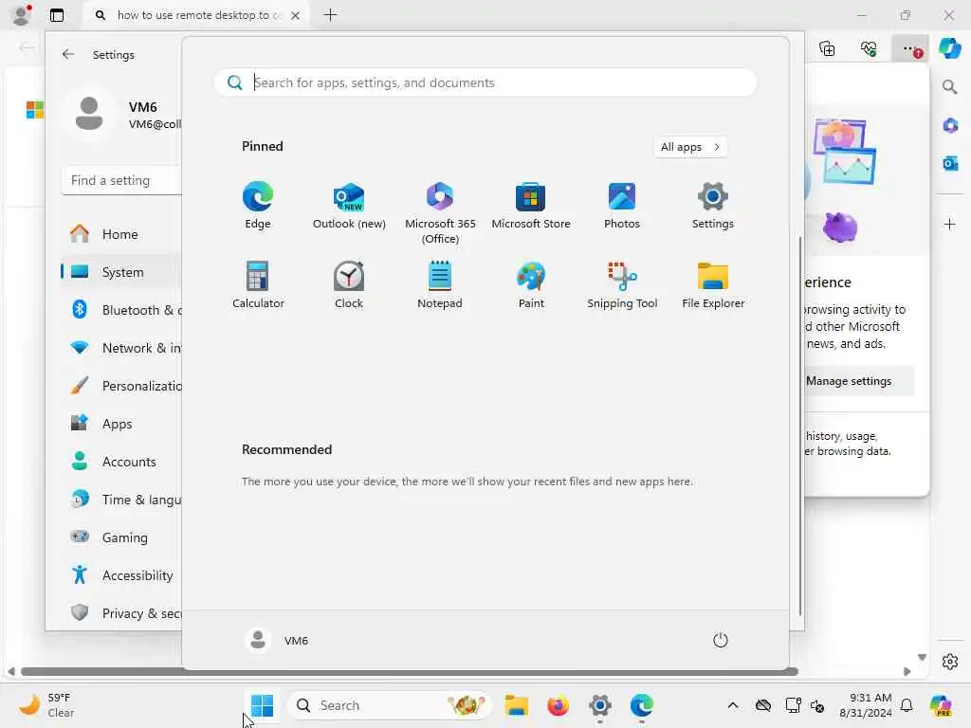Add app to Edge sidebar plus
Screen dimensions: 971x728
coord(950,224)
